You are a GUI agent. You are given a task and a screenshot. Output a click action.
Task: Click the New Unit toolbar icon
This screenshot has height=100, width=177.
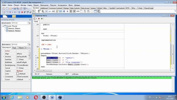[4, 8]
